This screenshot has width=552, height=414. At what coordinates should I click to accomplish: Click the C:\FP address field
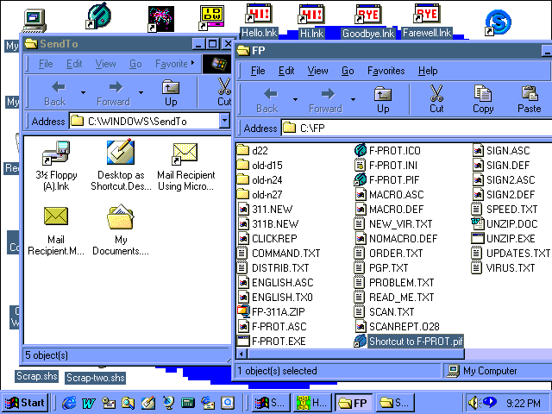pos(414,129)
